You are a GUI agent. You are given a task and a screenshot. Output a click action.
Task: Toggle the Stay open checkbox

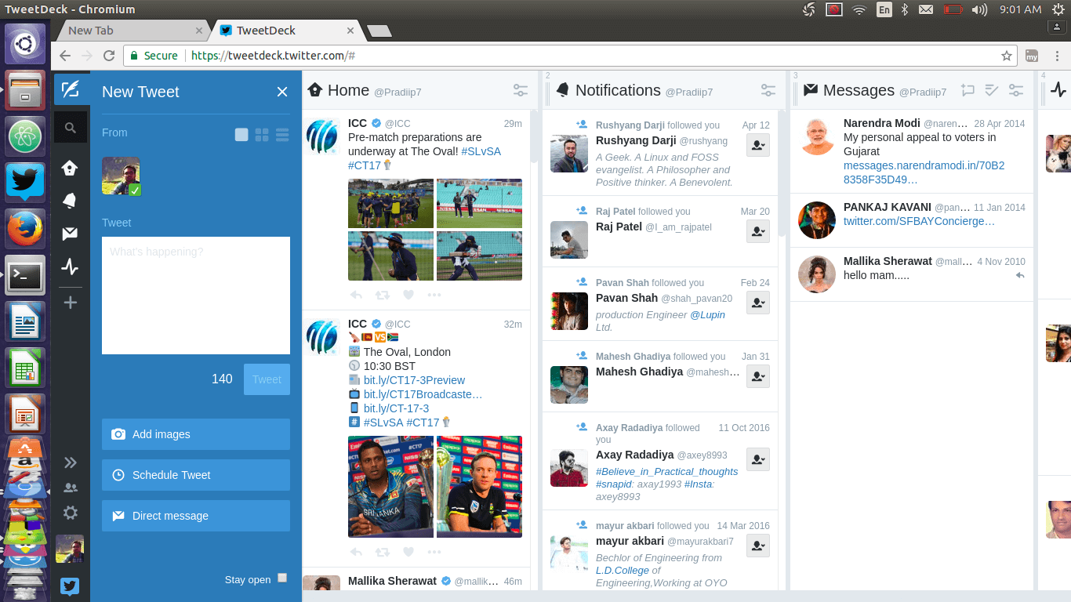click(x=282, y=578)
